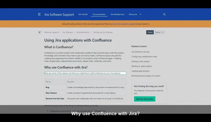This screenshot has width=211, height=122.
Task: Select the Cloud platform toggle
Action: click(x=150, y=32)
